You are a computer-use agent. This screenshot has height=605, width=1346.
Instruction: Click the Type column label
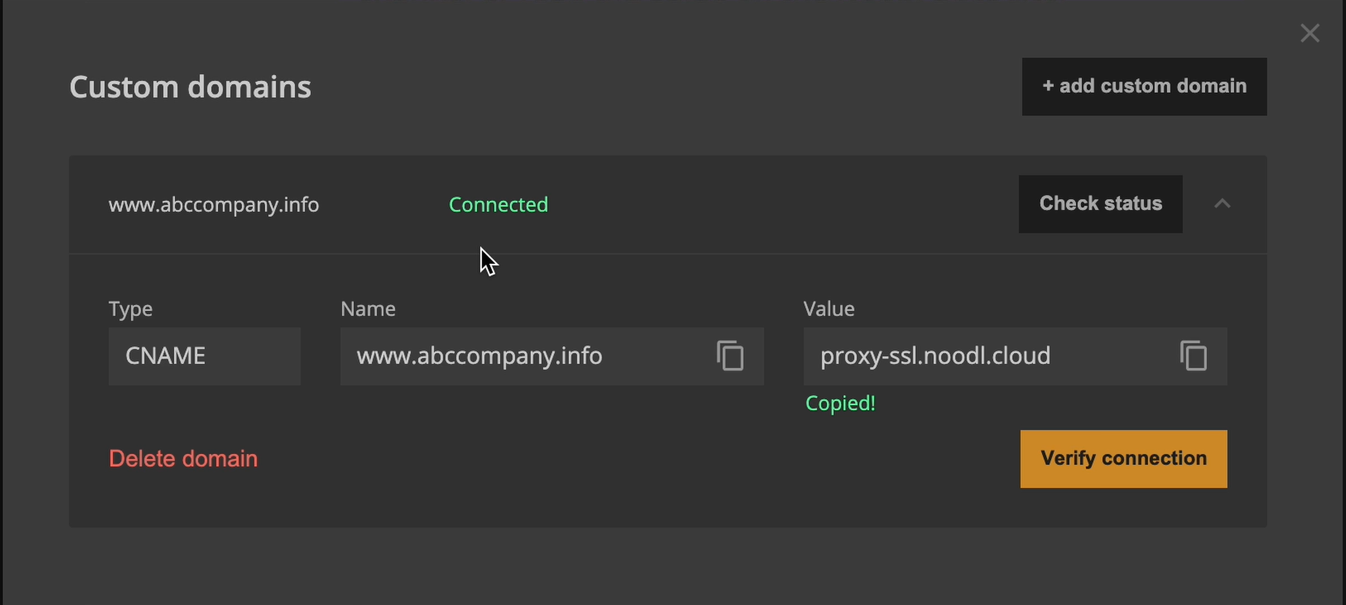click(130, 309)
